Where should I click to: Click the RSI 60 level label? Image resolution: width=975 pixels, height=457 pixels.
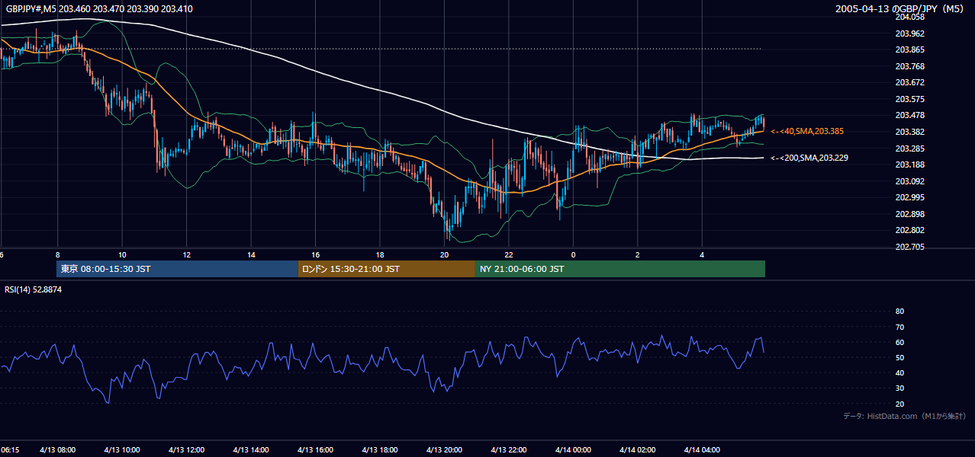[899, 342]
